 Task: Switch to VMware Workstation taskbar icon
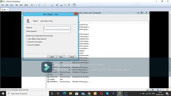(x=119, y=94)
